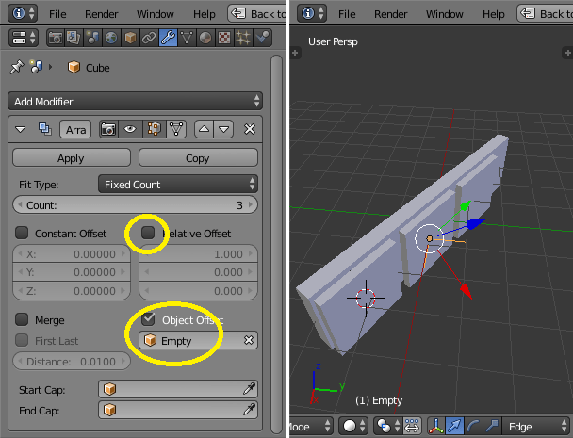Screen dimensions: 573x438
Task: Open the Render Layers properties tab
Action: pos(74,38)
